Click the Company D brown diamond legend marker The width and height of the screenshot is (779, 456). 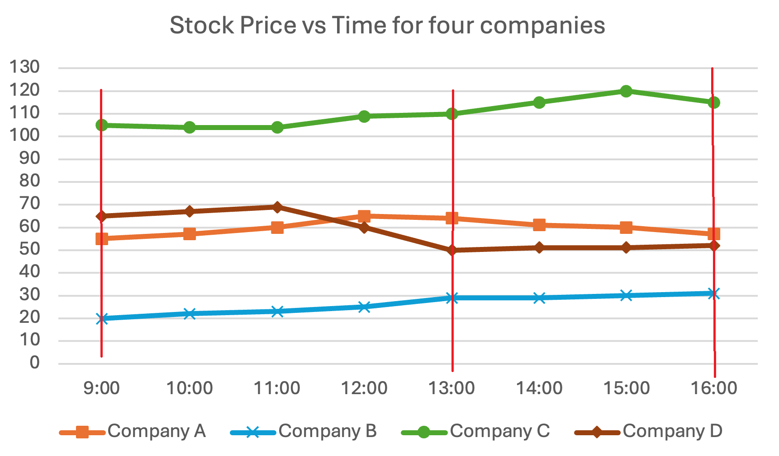pyautogui.click(x=597, y=432)
